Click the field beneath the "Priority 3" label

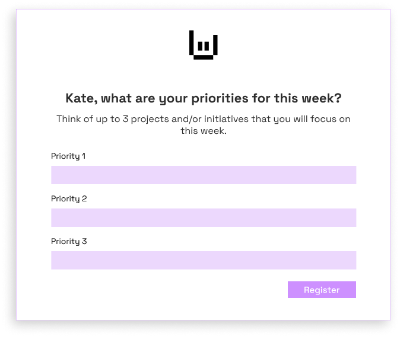(x=203, y=260)
